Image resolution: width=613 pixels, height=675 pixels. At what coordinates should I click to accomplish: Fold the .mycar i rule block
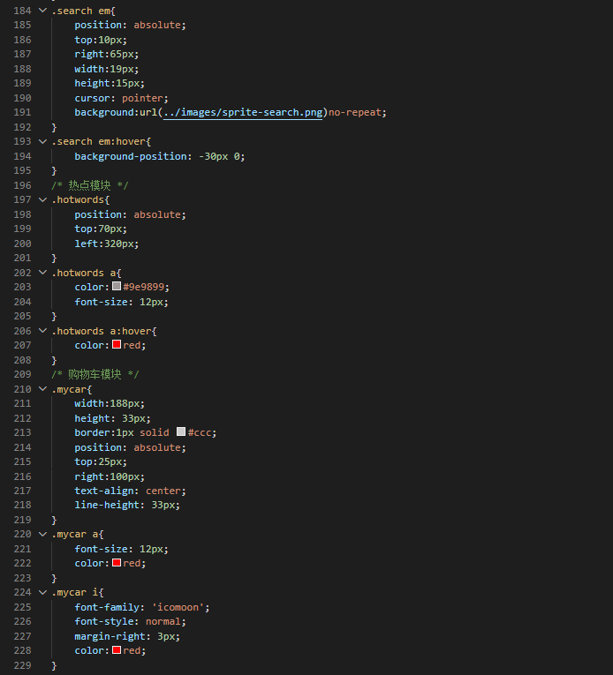[x=42, y=592]
